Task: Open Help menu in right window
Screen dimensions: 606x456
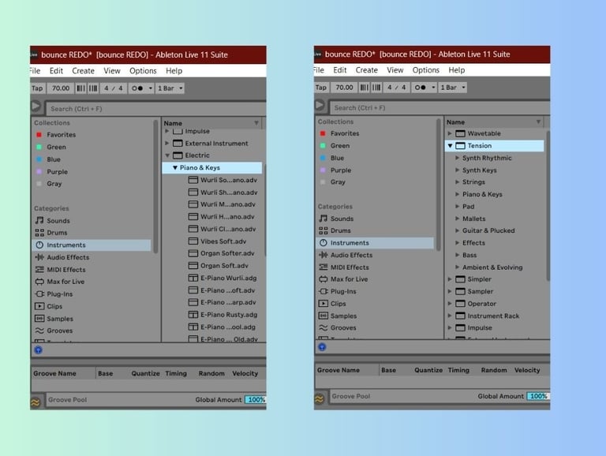Action: tap(456, 70)
